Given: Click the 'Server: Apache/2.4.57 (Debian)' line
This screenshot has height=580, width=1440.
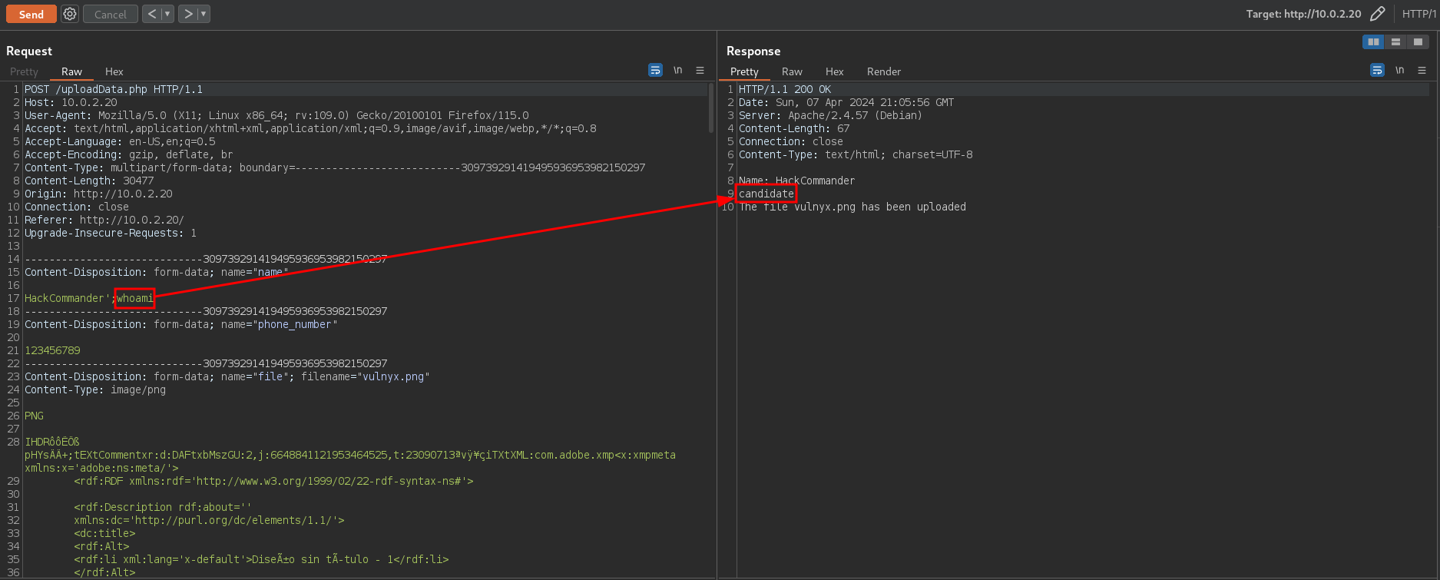Looking at the screenshot, I should pyautogui.click(x=830, y=115).
